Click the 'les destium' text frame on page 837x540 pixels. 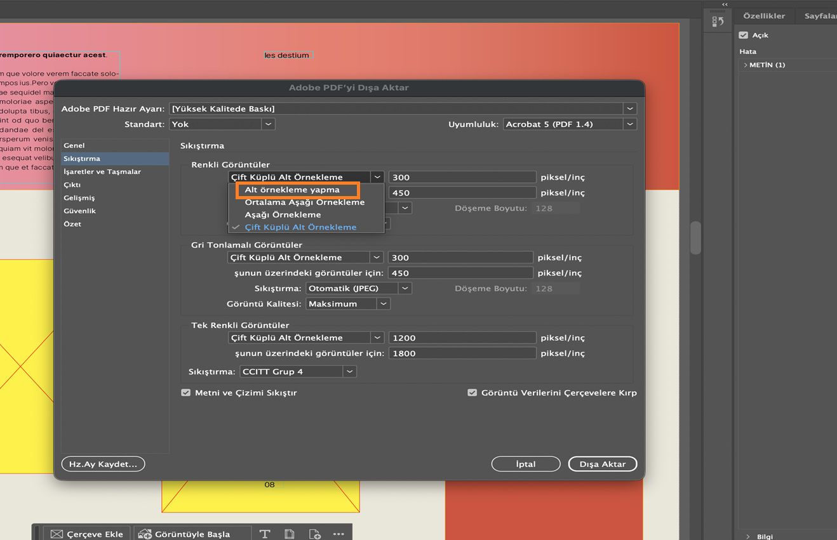(x=288, y=55)
